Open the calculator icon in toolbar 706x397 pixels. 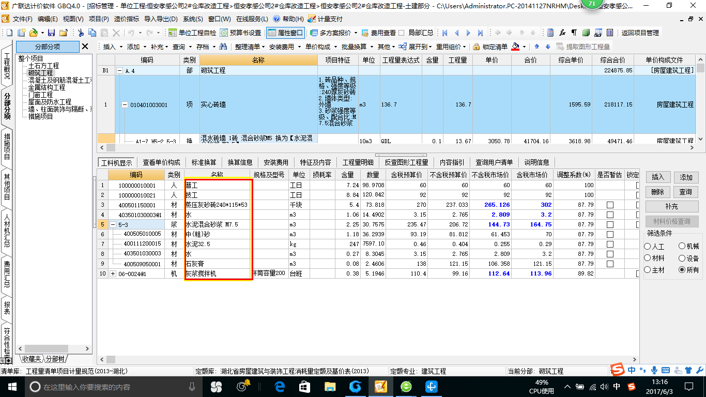[x=551, y=33]
